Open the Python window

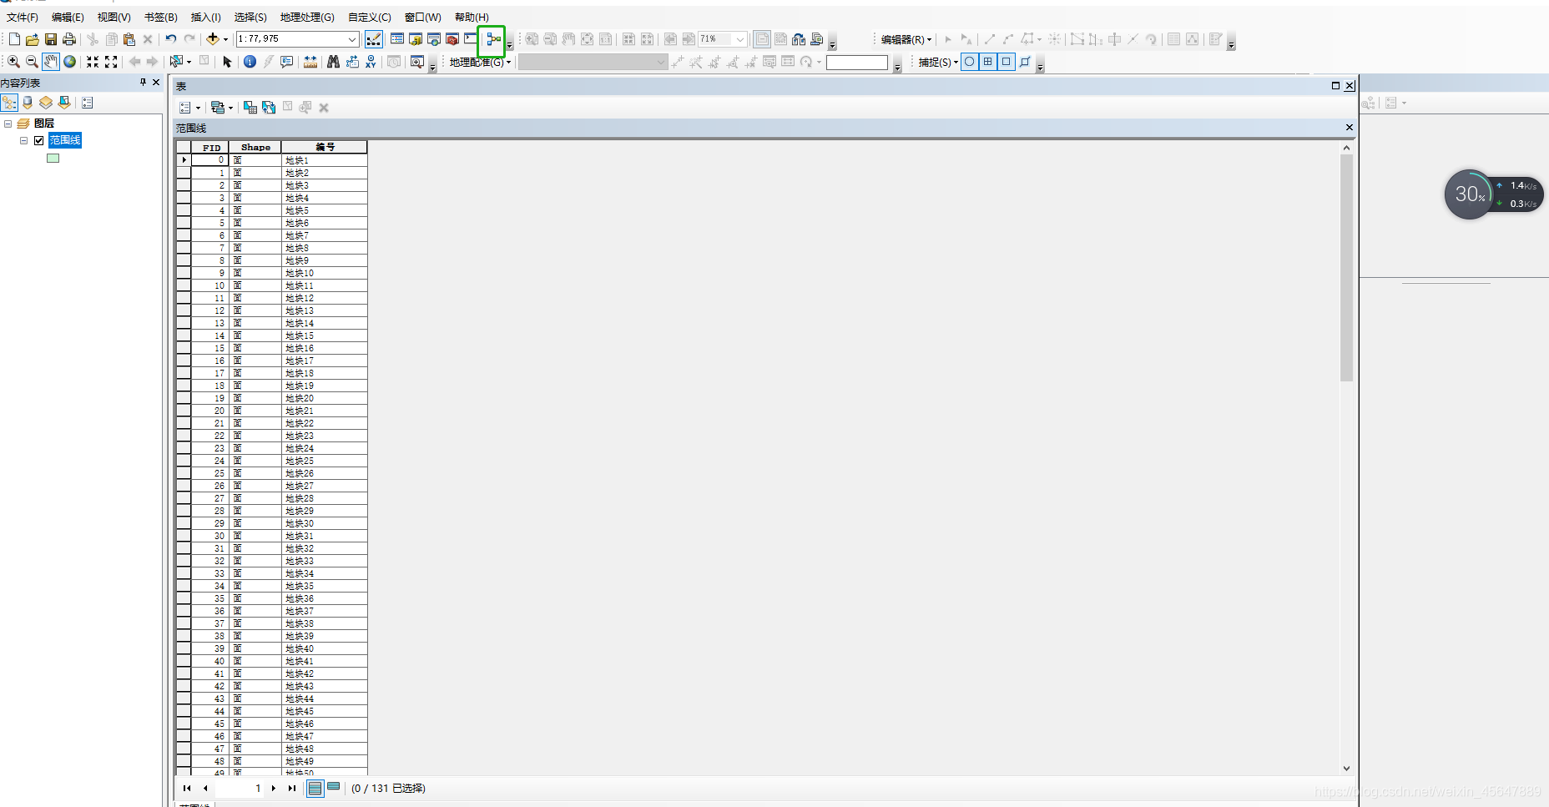[x=471, y=39]
